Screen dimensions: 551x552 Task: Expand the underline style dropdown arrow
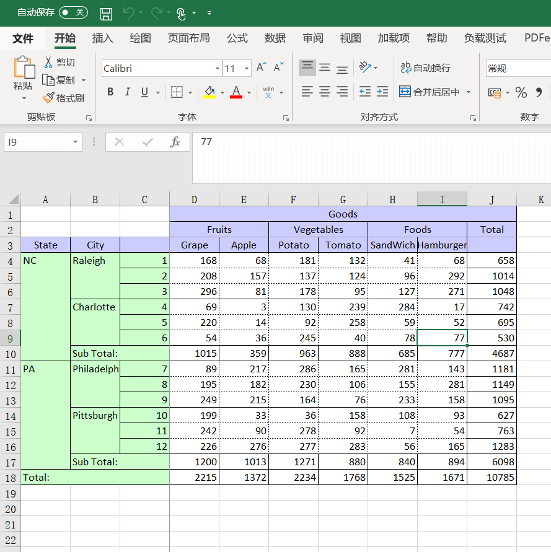(158, 92)
